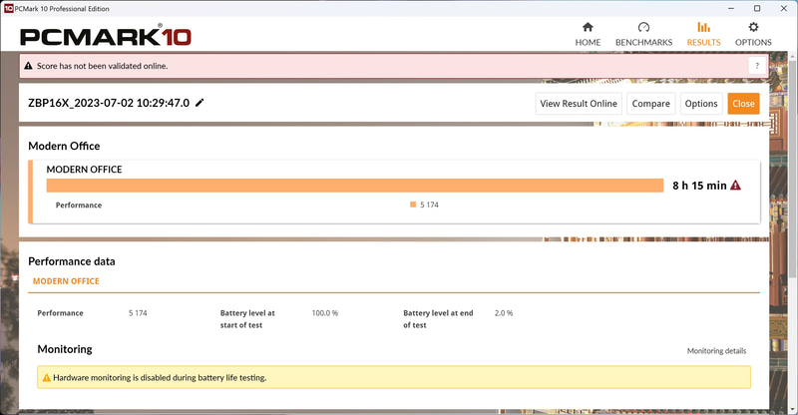The width and height of the screenshot is (798, 415).
Task: Select the MODERN OFFICE performance data tab
Action: [66, 281]
